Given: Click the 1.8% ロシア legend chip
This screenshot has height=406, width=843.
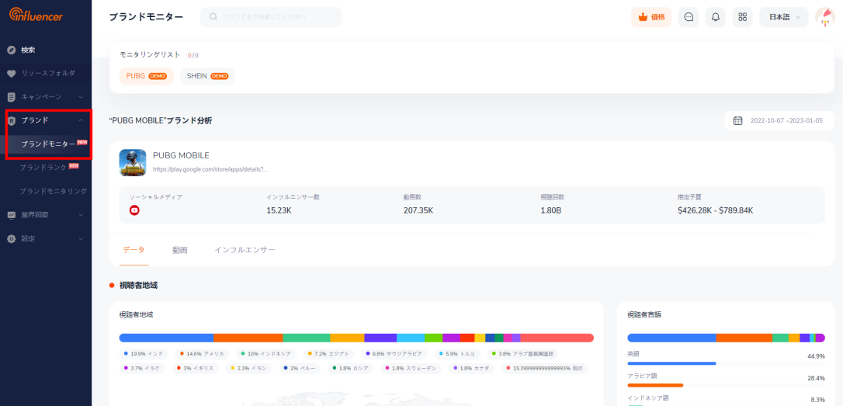Looking at the screenshot, I should pos(352,369).
